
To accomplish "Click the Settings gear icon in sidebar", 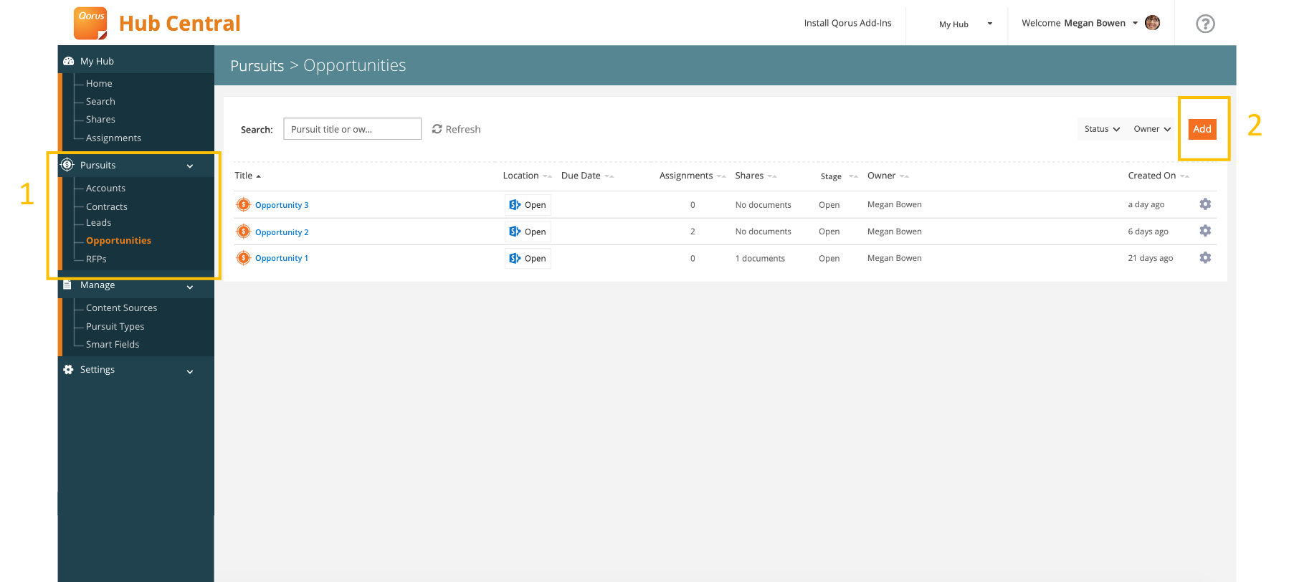I will coord(68,370).
